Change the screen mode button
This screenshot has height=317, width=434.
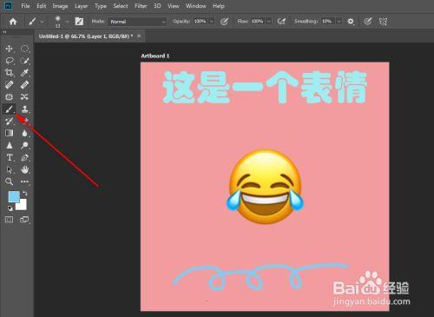tap(24, 220)
